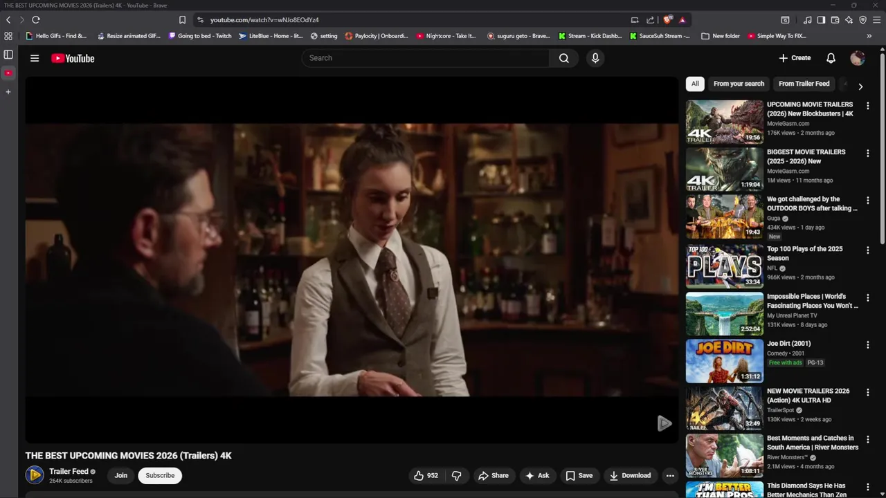The height and width of the screenshot is (498, 886).
Task: Bookmark this page in Brave
Action: pos(182,20)
